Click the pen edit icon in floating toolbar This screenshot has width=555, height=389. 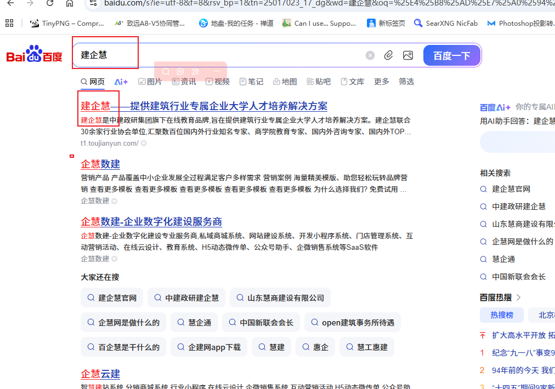click(195, 71)
